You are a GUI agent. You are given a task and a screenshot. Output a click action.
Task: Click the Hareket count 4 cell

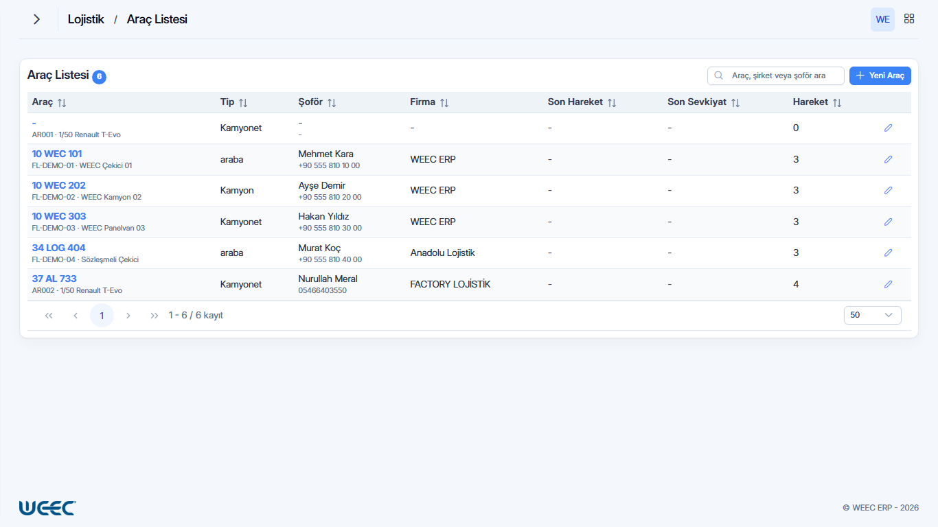click(x=796, y=284)
